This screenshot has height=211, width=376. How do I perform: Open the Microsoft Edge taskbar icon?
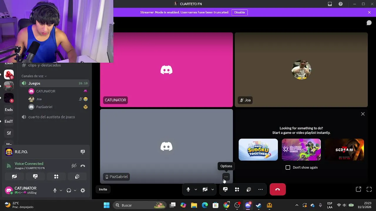(x=205, y=205)
